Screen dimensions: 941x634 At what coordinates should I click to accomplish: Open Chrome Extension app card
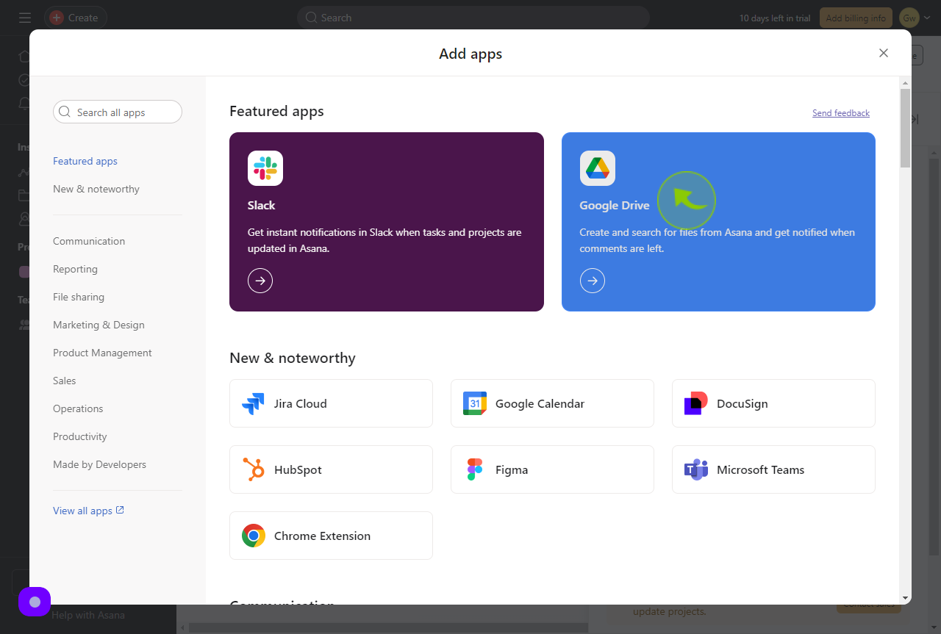(x=331, y=536)
